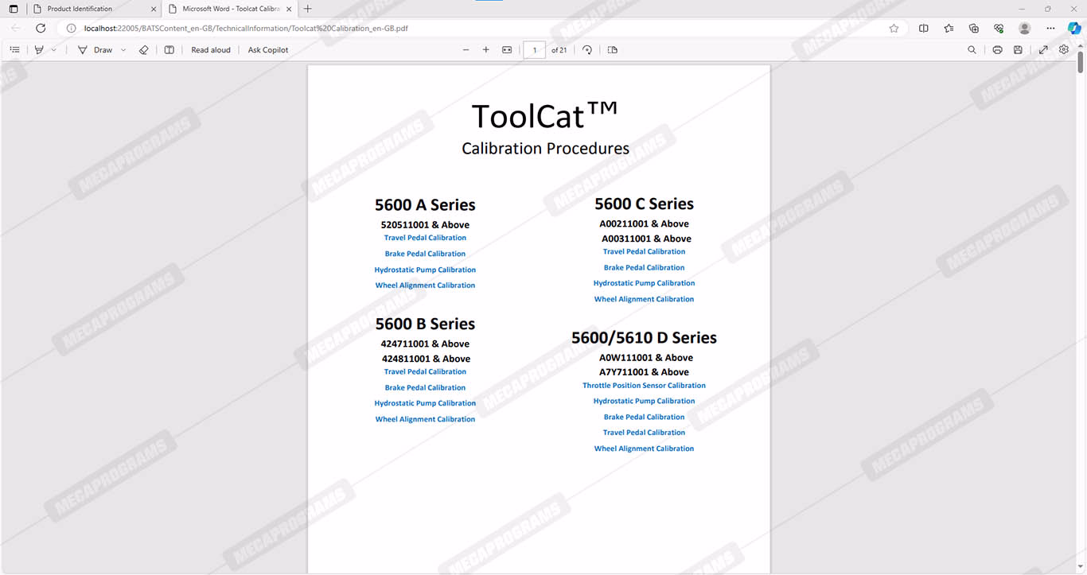1087x575 pixels.
Task: Open the Highlight tool dropdown arrow
Action: pyautogui.click(x=54, y=49)
